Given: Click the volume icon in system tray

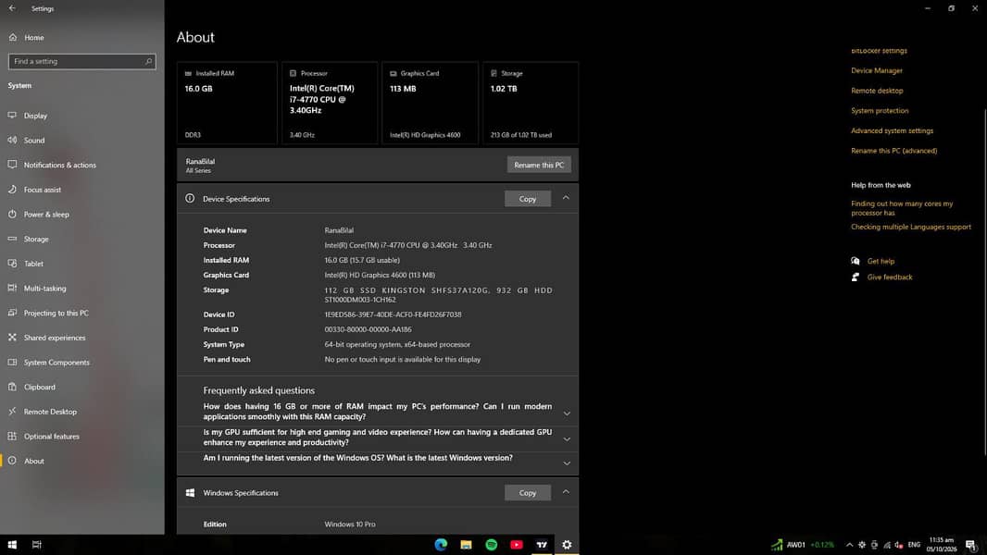Looking at the screenshot, I should pos(899,545).
